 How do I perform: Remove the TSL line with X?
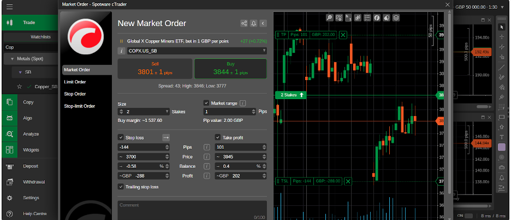click(x=348, y=181)
